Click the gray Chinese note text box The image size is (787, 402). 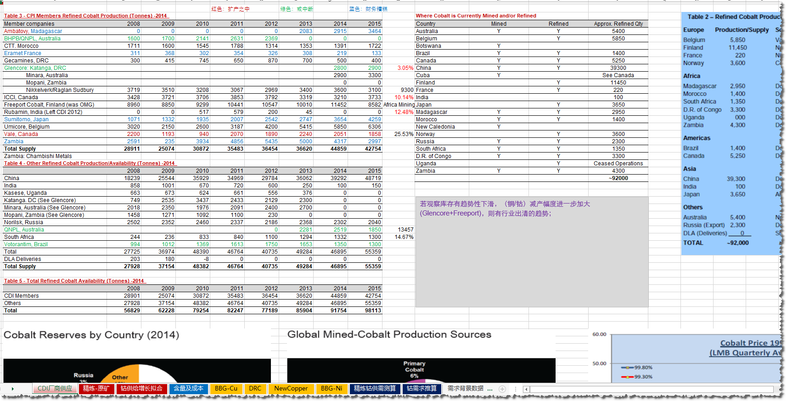(532, 252)
